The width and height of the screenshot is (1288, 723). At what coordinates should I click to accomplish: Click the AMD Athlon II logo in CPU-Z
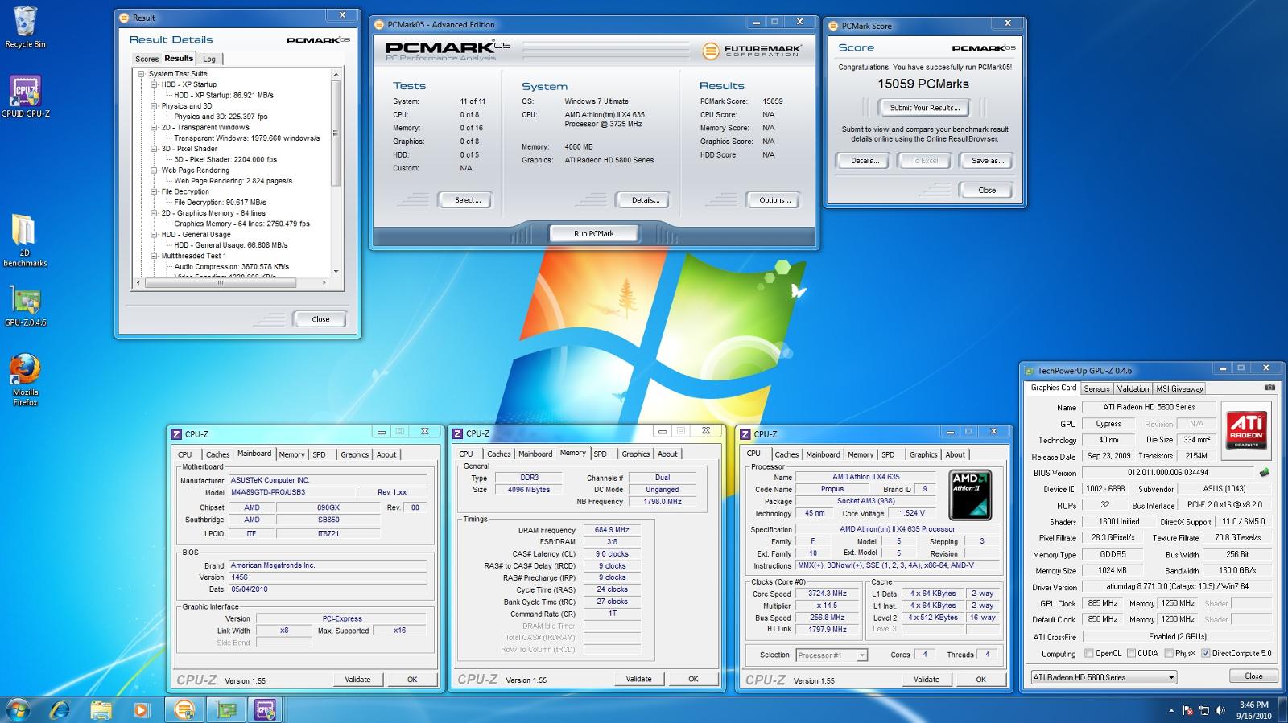pyautogui.click(x=970, y=495)
